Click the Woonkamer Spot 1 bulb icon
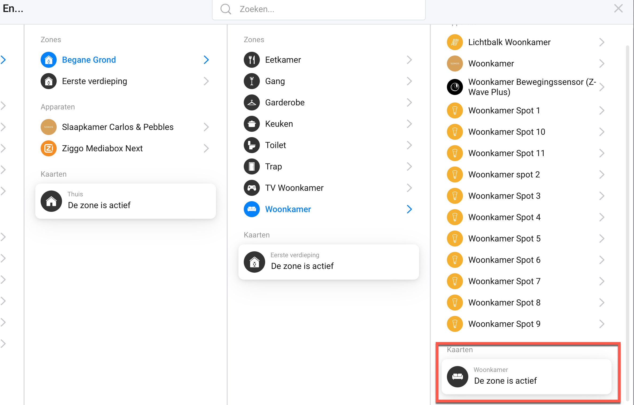This screenshot has height=405, width=634. point(455,110)
